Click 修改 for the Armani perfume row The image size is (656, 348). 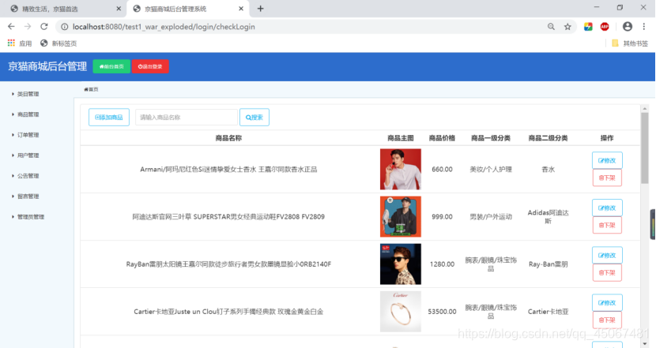pyautogui.click(x=607, y=160)
